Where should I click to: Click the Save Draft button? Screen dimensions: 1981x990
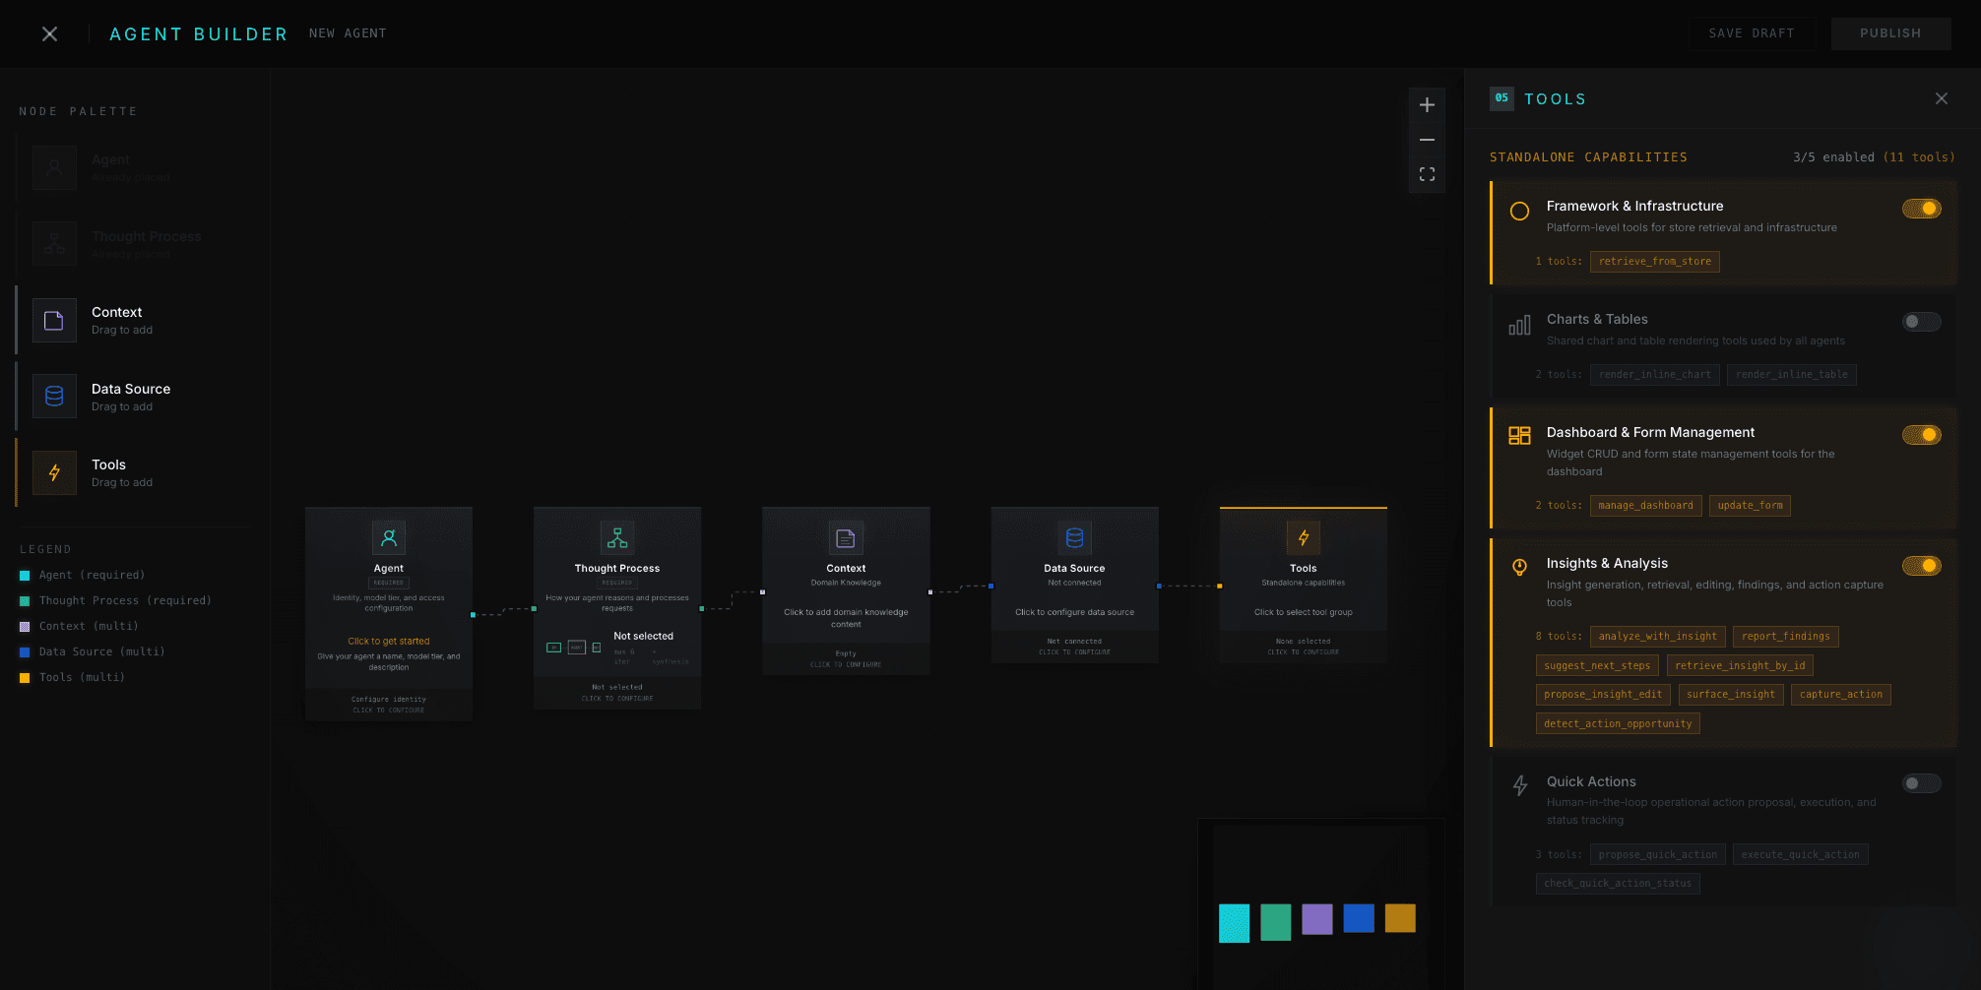pos(1752,33)
